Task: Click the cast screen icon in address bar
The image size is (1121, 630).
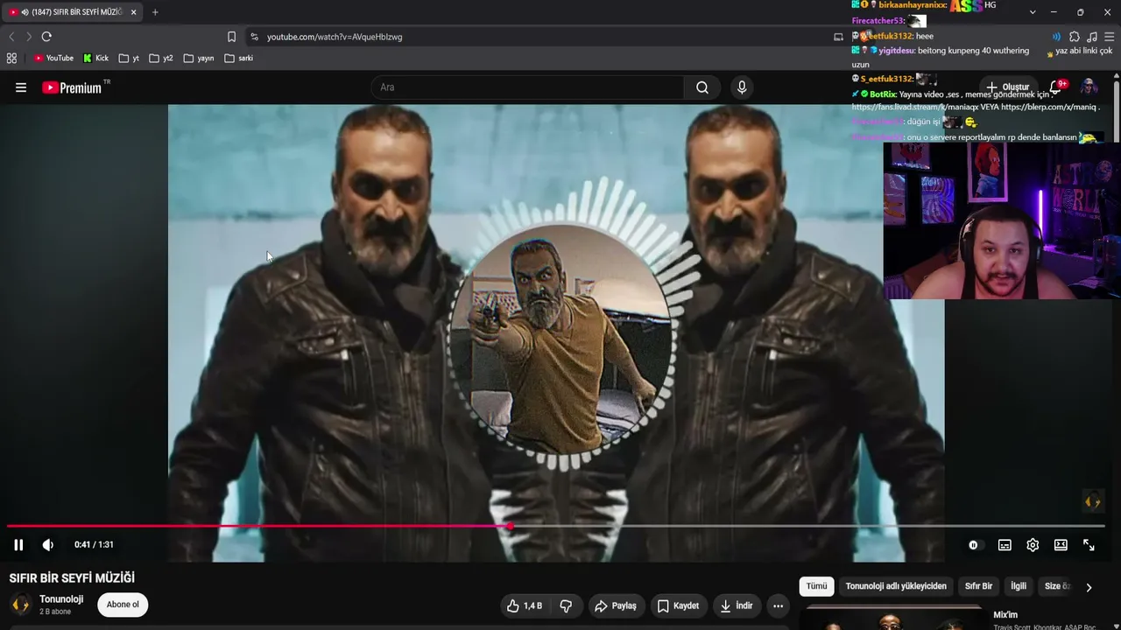Action: point(838,37)
